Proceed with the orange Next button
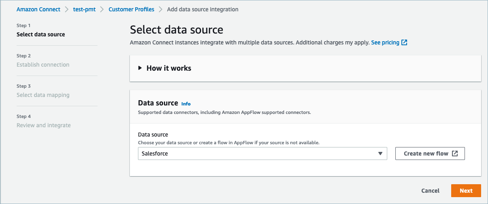Image resolution: width=488 pixels, height=204 pixels. click(466, 191)
